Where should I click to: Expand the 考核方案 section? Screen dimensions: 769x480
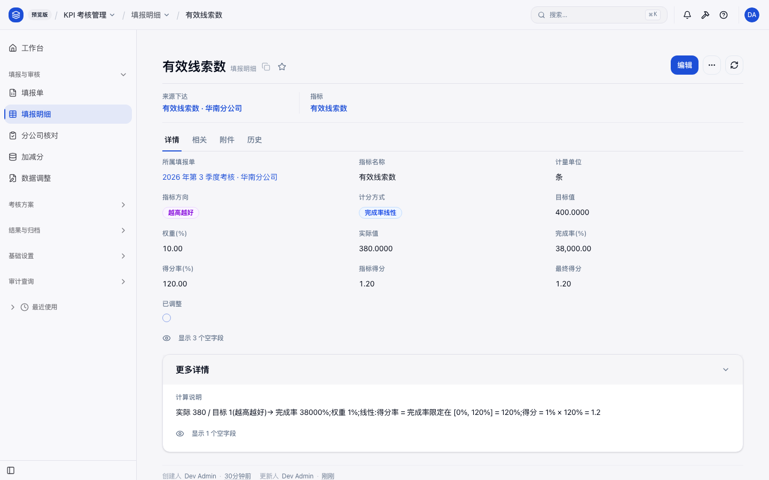pyautogui.click(x=68, y=205)
